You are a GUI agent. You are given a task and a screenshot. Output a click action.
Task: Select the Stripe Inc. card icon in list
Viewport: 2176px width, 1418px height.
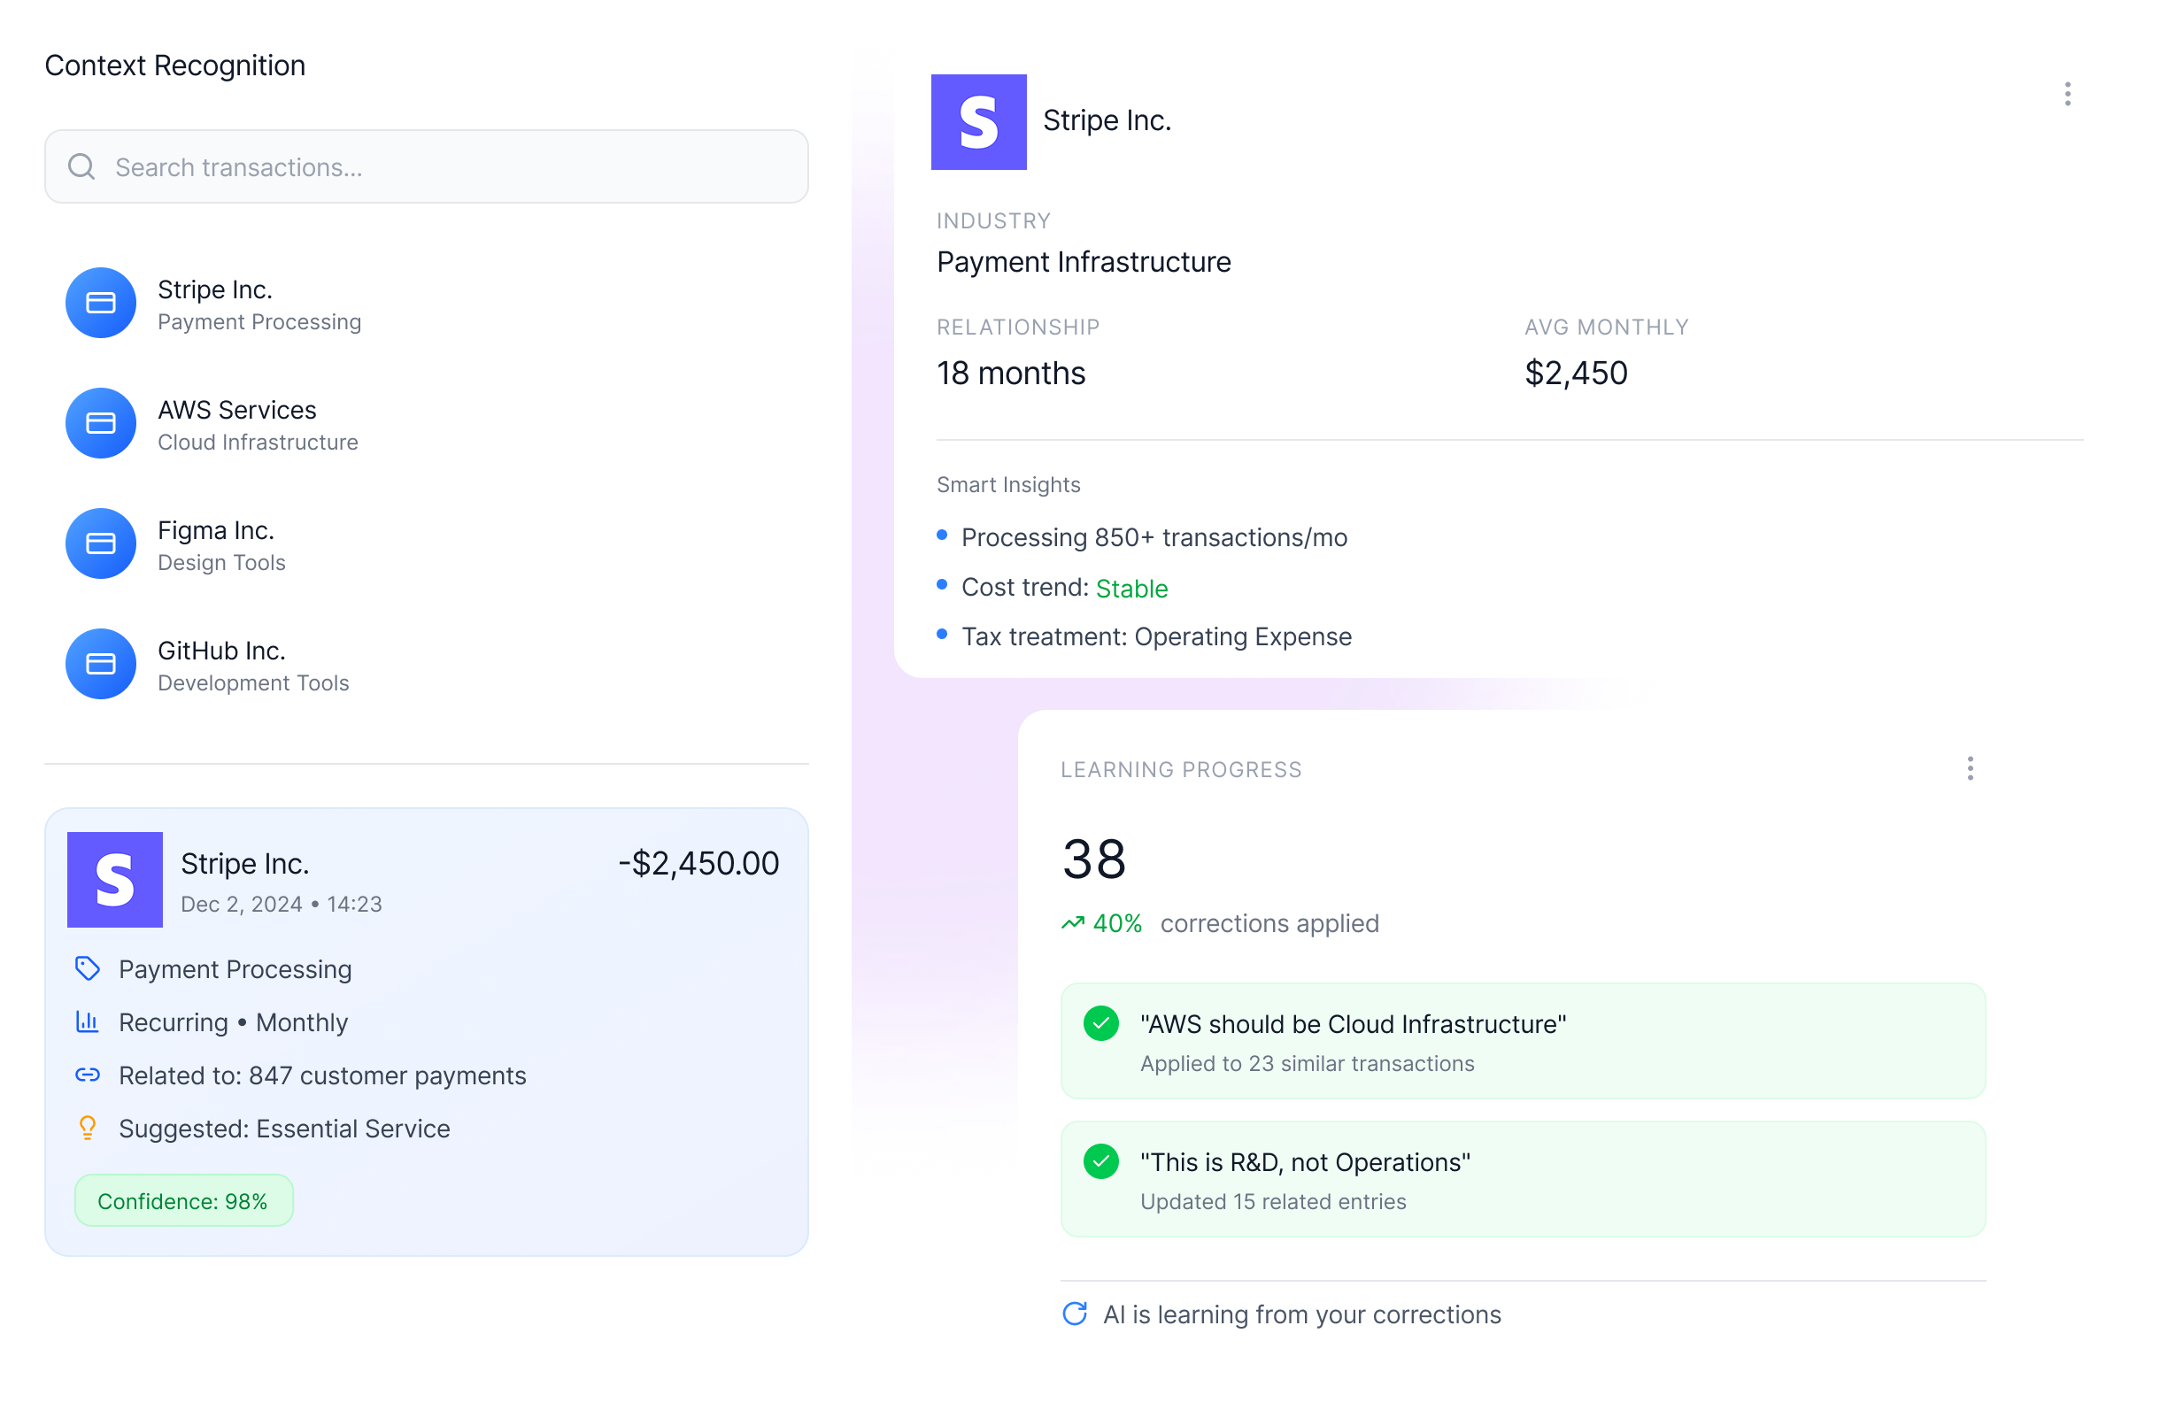[x=101, y=303]
